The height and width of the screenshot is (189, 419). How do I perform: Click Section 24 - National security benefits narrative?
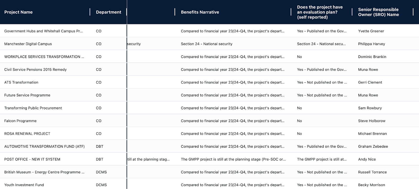(207, 44)
